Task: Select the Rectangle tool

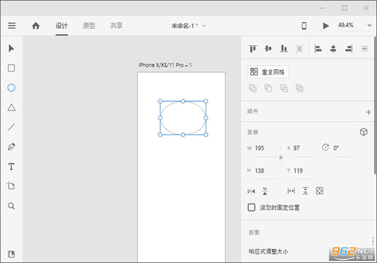Action: point(11,68)
